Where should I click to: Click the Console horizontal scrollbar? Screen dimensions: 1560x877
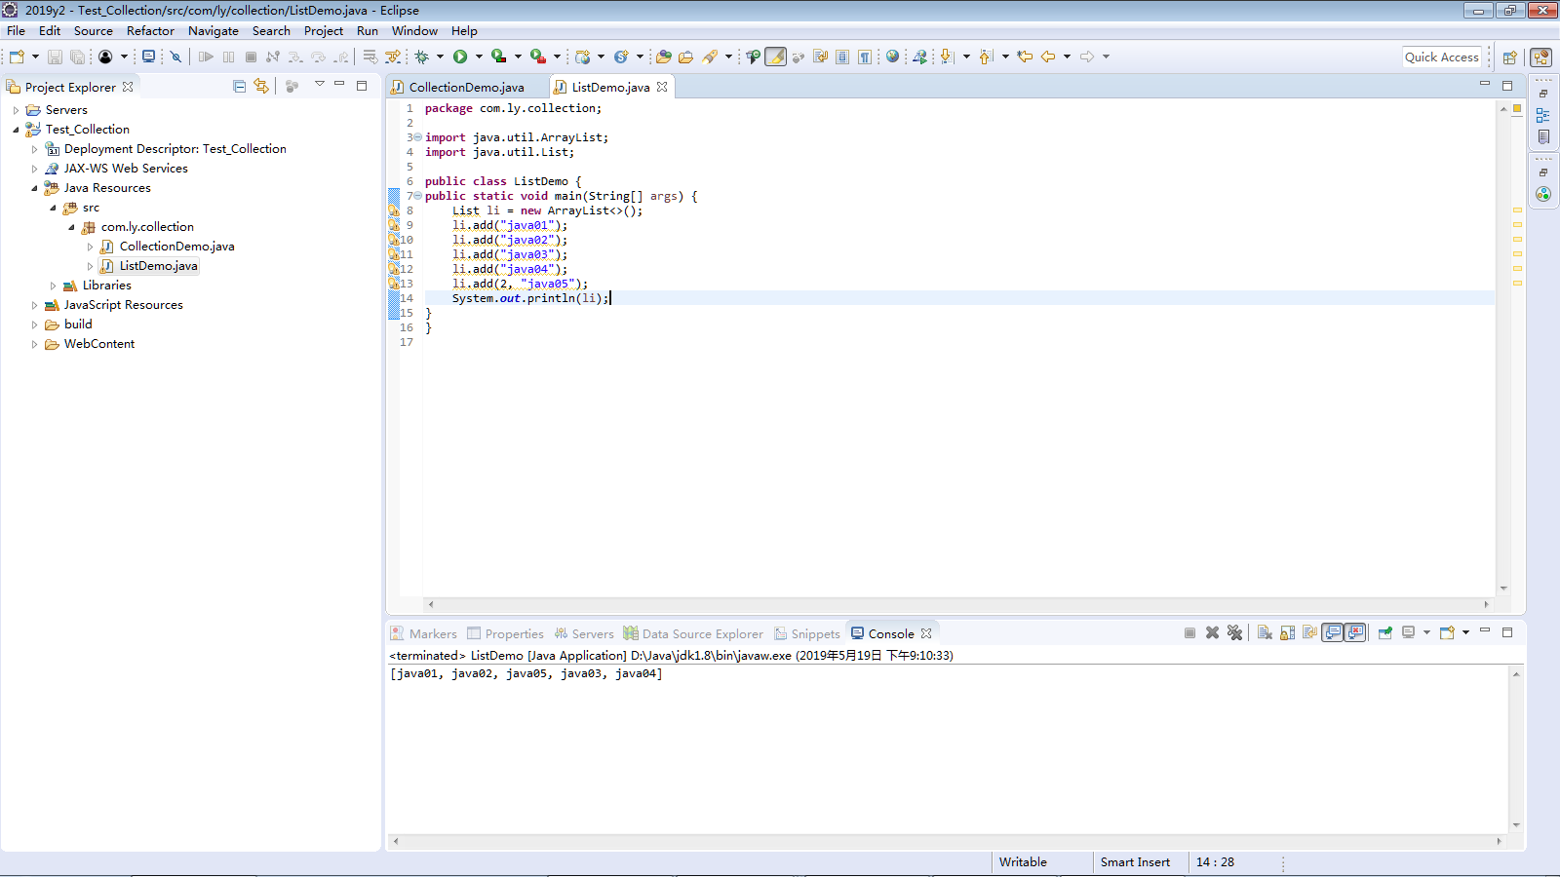pos(947,840)
